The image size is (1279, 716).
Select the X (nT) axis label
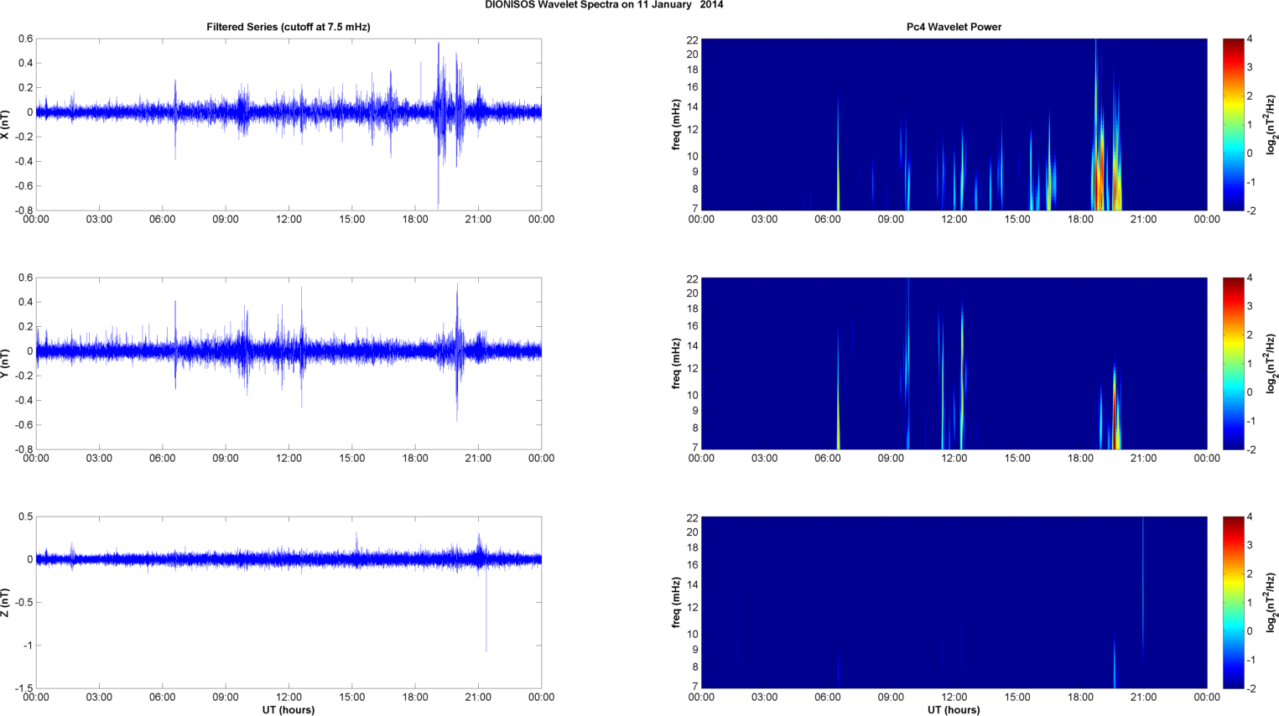6,124
